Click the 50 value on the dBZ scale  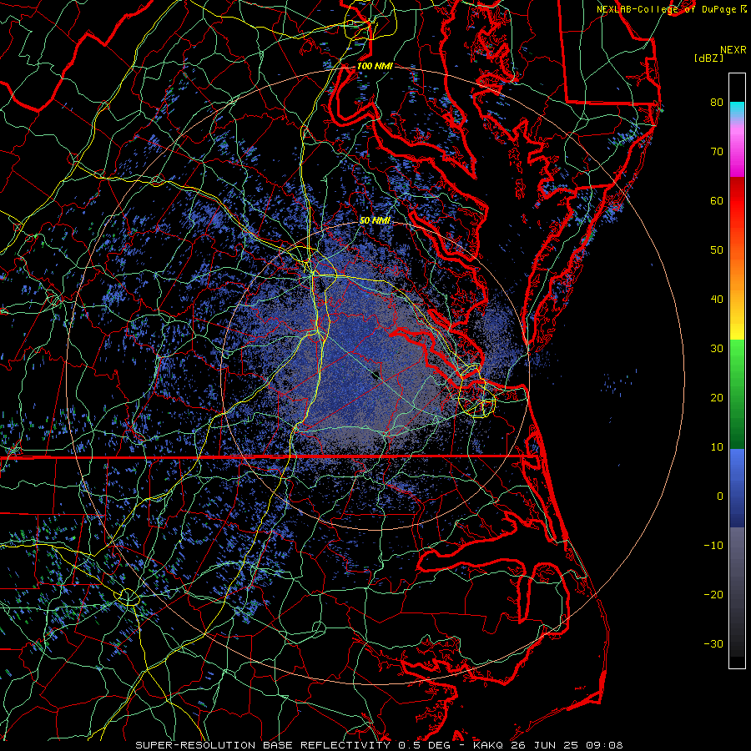[717, 250]
